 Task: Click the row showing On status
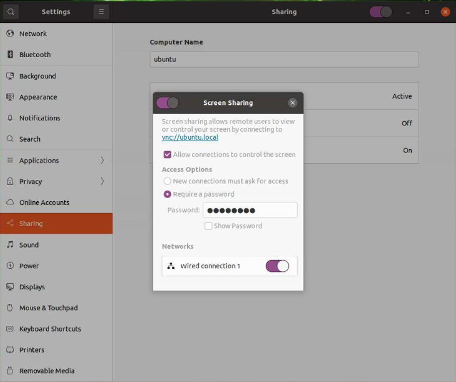285,150
